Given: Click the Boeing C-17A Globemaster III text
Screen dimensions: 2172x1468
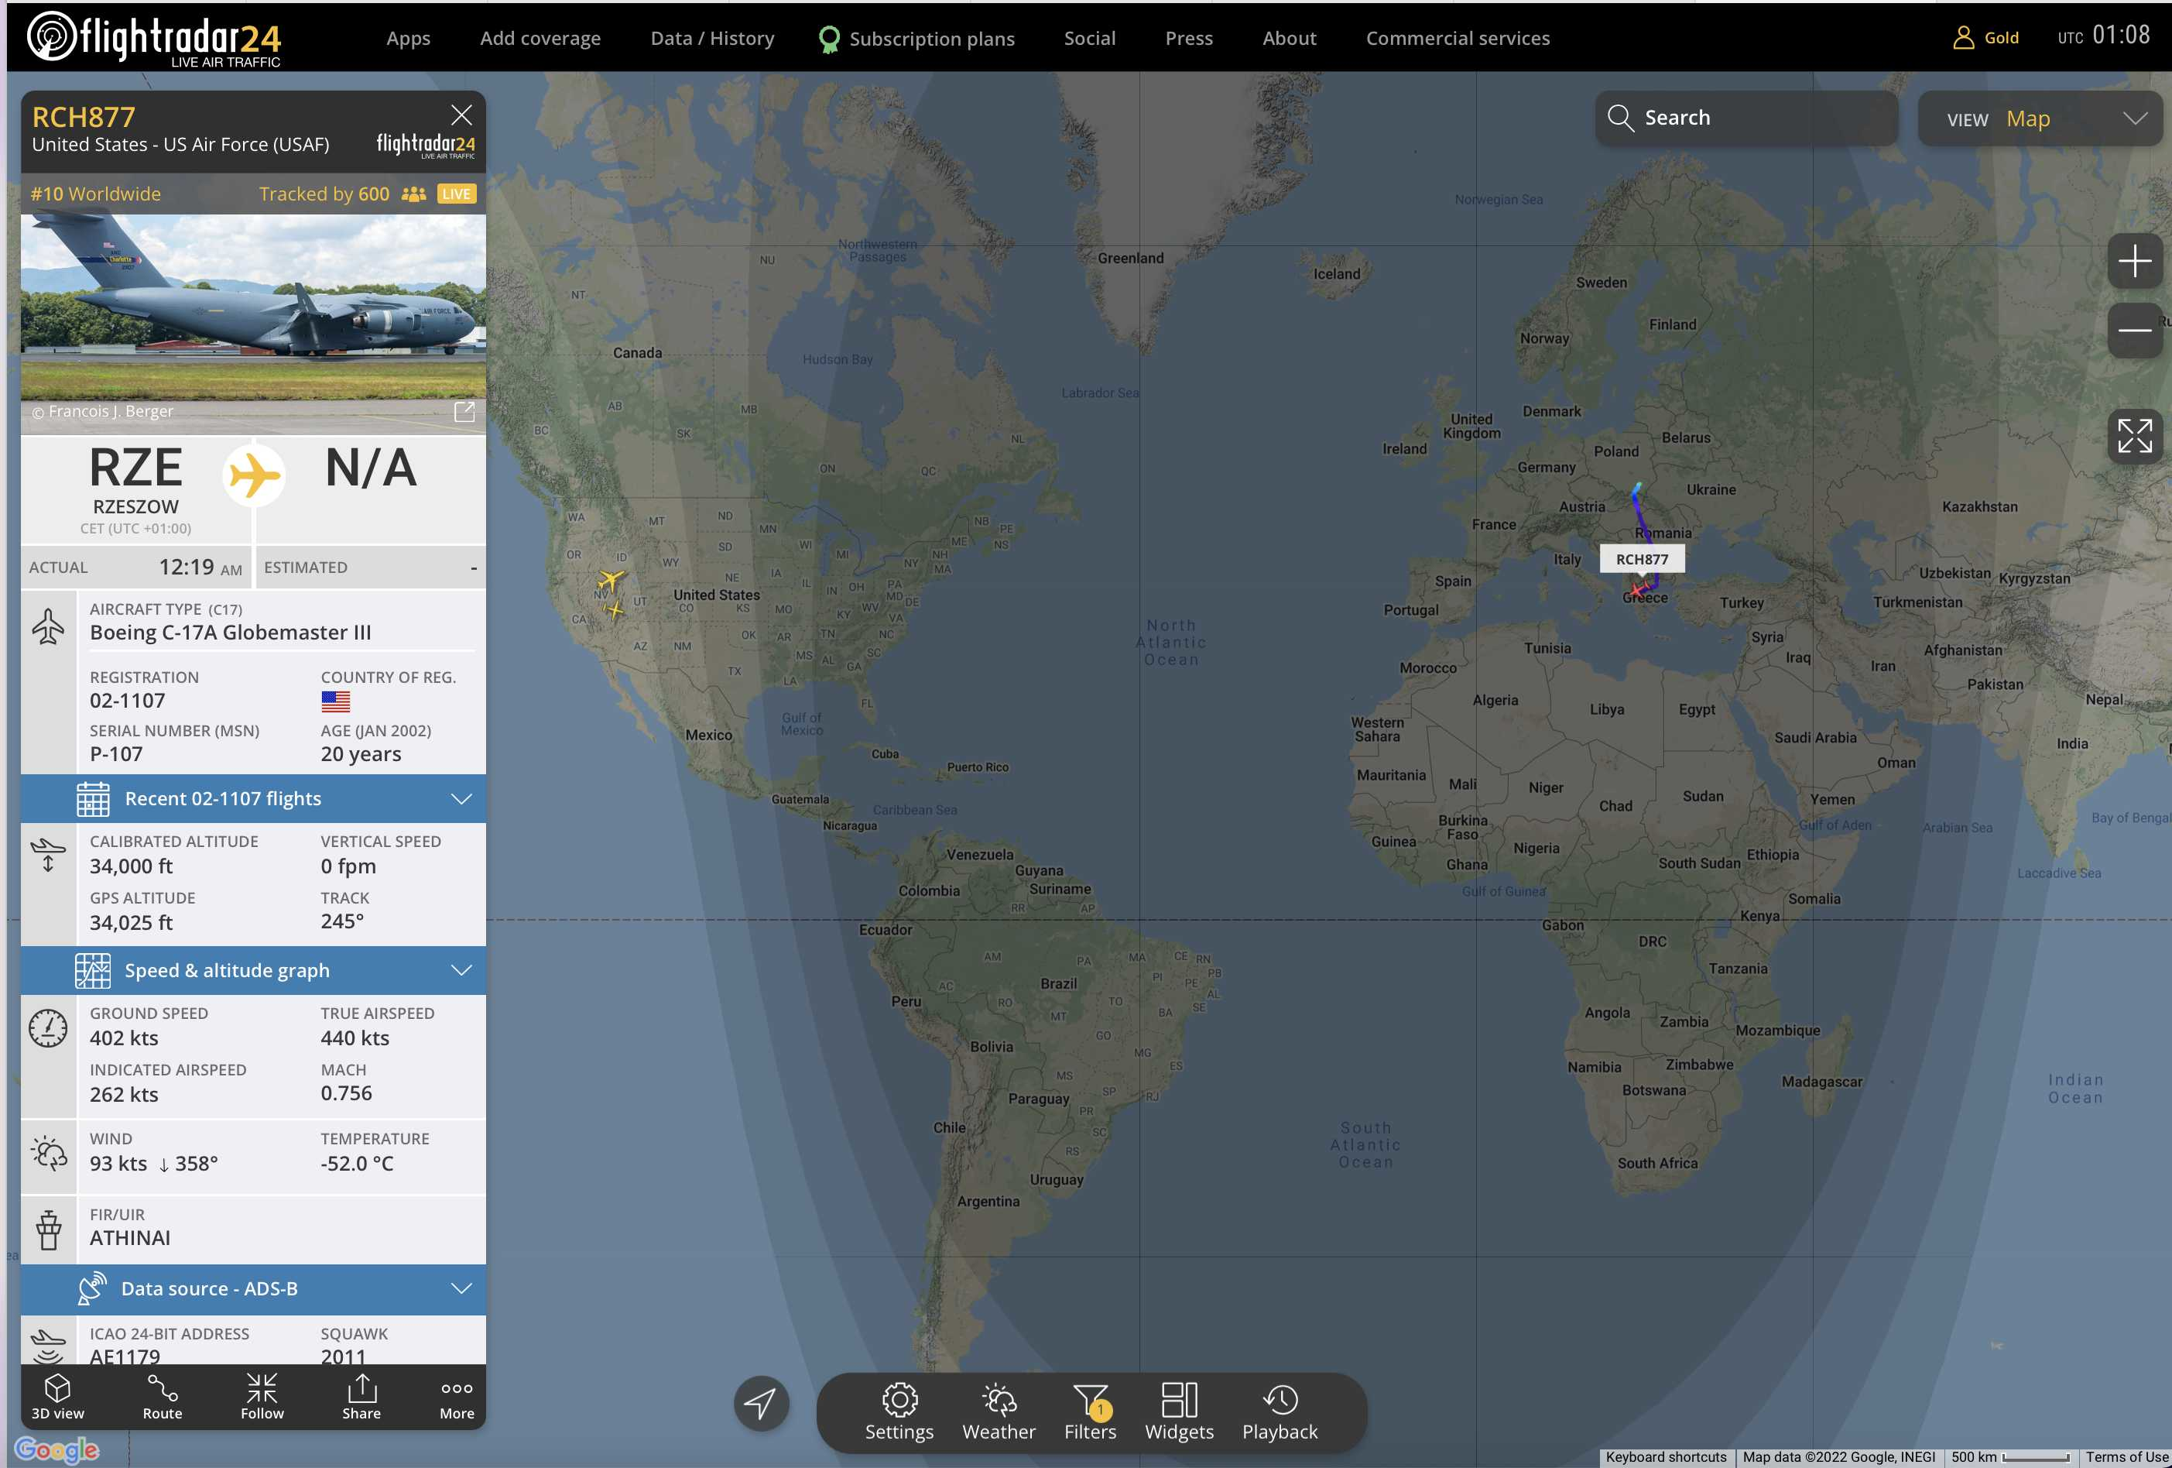Looking at the screenshot, I should [230, 633].
